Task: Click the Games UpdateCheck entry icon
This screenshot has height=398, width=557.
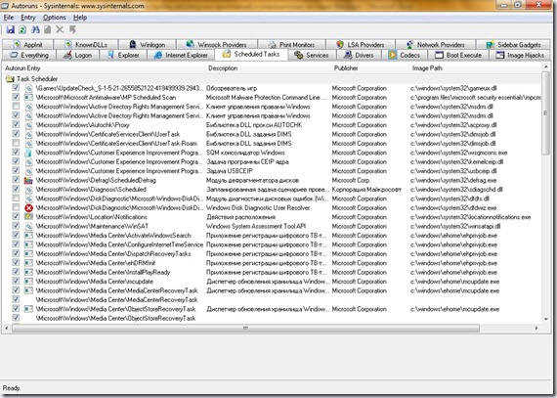Action: (28, 88)
